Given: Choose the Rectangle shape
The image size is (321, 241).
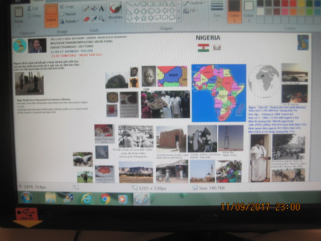Looking at the screenshot, I should (x=150, y=4).
